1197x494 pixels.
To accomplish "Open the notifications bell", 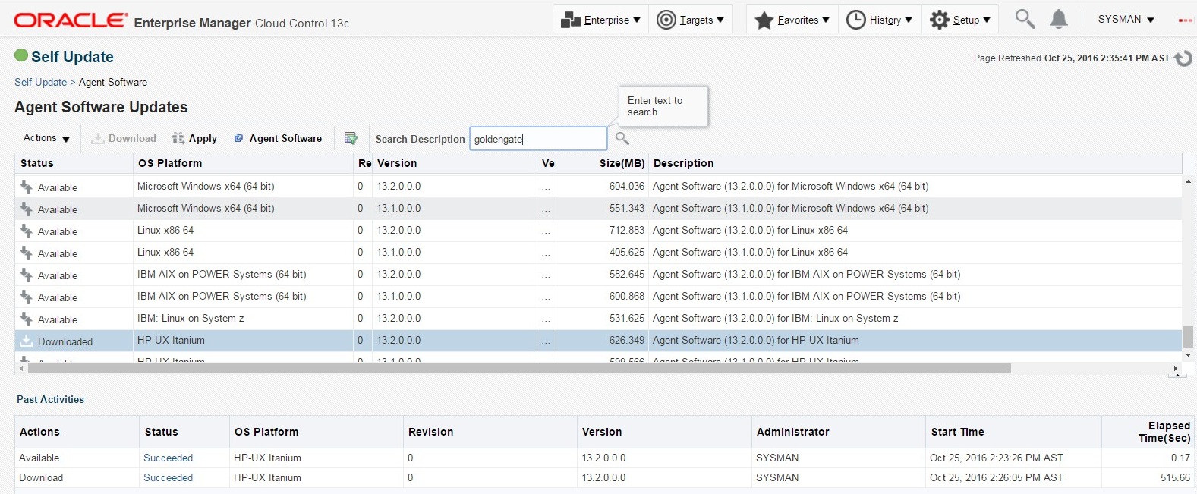I will (x=1058, y=19).
